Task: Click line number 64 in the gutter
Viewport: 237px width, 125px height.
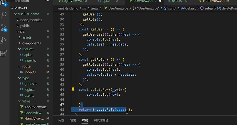Action: pyautogui.click(x=62, y=90)
